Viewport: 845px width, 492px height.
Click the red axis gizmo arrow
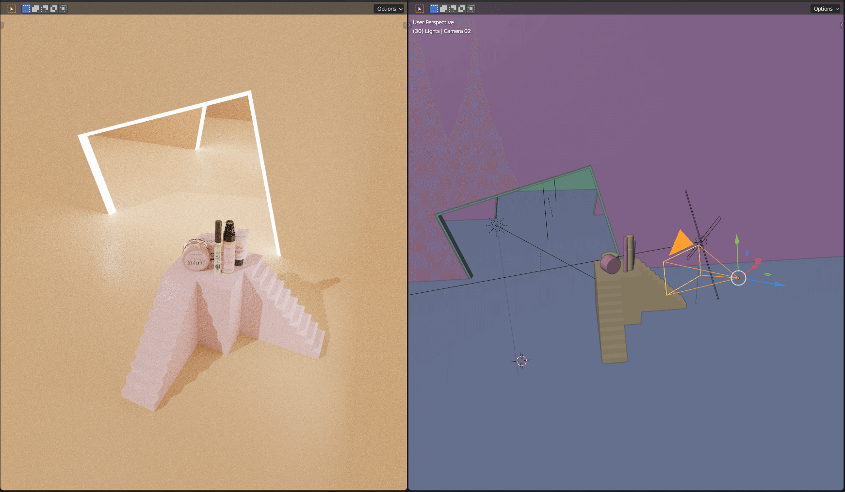(x=755, y=266)
